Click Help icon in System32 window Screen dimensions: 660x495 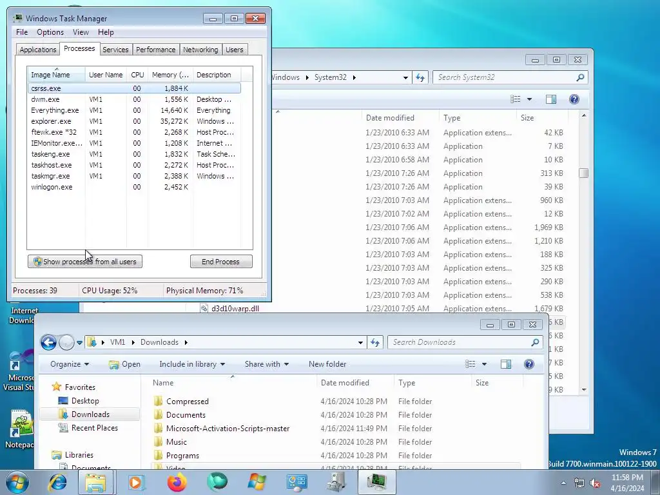(x=574, y=99)
